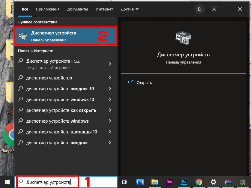Open the three-dots options menu
This screenshot has height=188, width=251.
tap(227, 9)
